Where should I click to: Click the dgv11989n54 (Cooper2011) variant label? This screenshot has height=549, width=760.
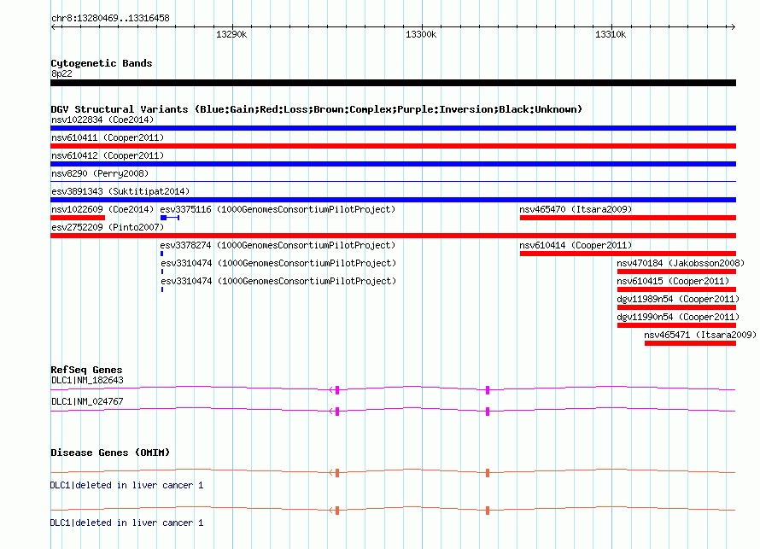(x=678, y=299)
